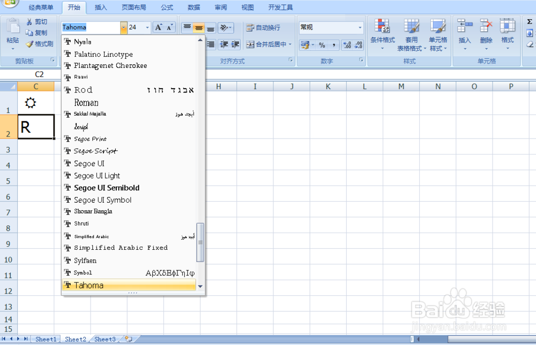Open the accounting format dropdown arrow

313,45
